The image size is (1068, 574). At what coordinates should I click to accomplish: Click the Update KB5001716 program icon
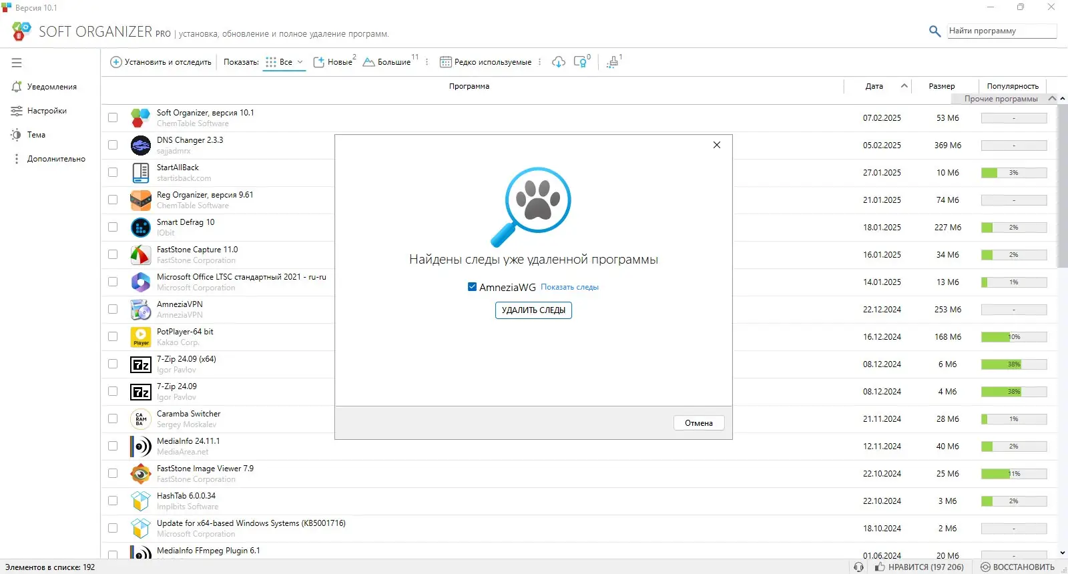coord(140,529)
